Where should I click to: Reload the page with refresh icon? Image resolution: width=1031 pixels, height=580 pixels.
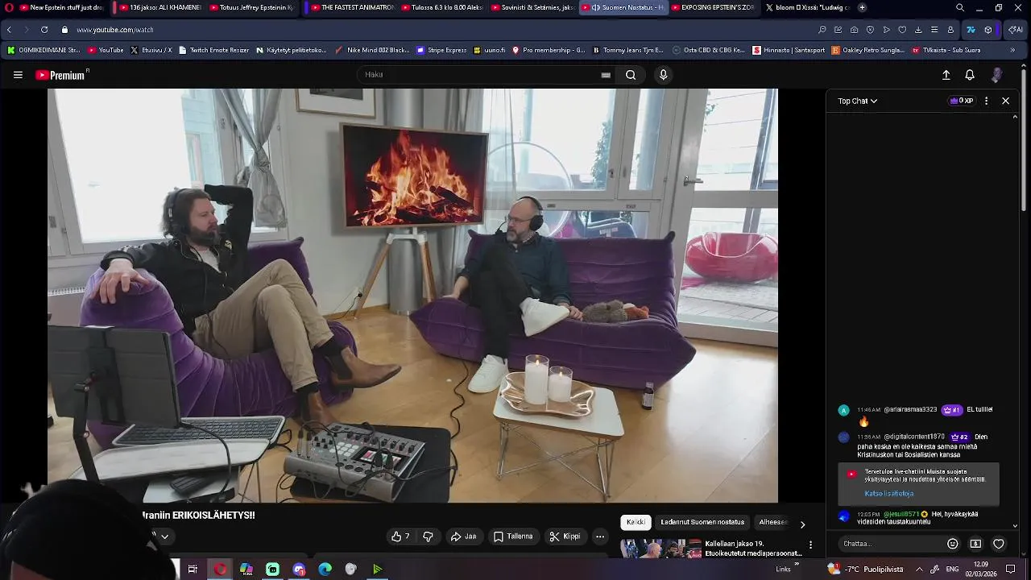pyautogui.click(x=44, y=30)
